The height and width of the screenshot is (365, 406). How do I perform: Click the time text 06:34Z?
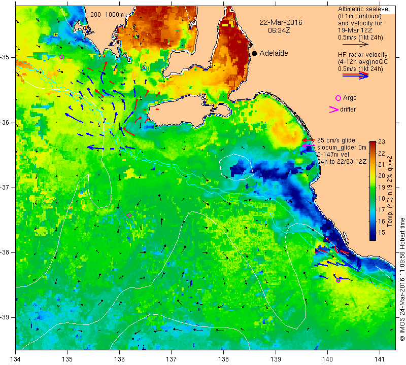[x=279, y=30]
